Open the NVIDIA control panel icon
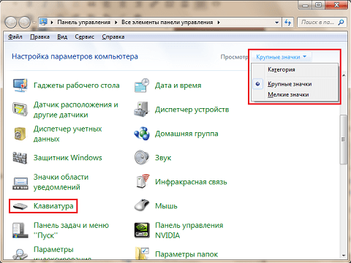The image size is (351, 263). tap(142, 230)
